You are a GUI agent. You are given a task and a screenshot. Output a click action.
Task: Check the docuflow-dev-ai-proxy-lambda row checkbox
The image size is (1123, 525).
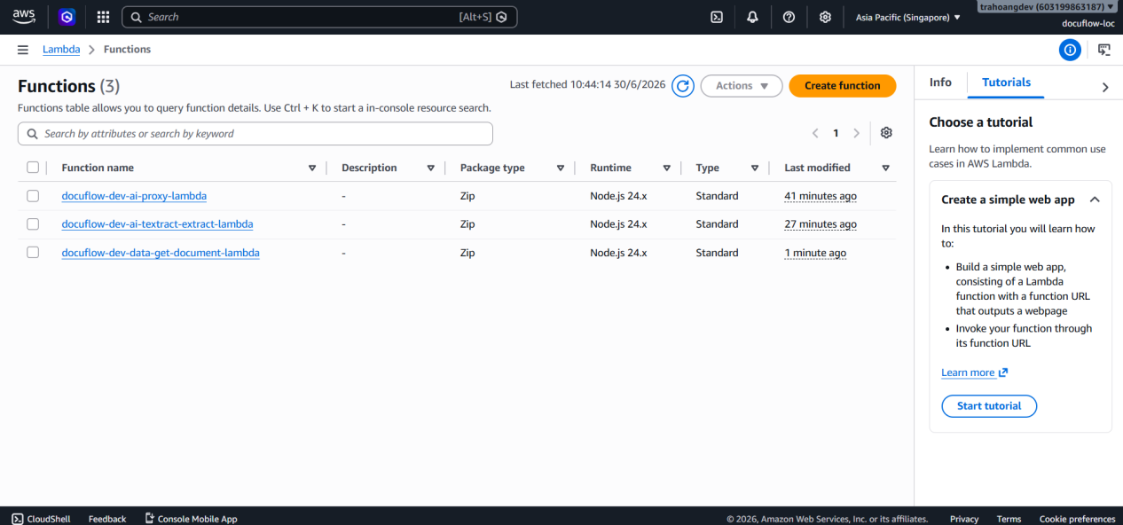pos(33,196)
